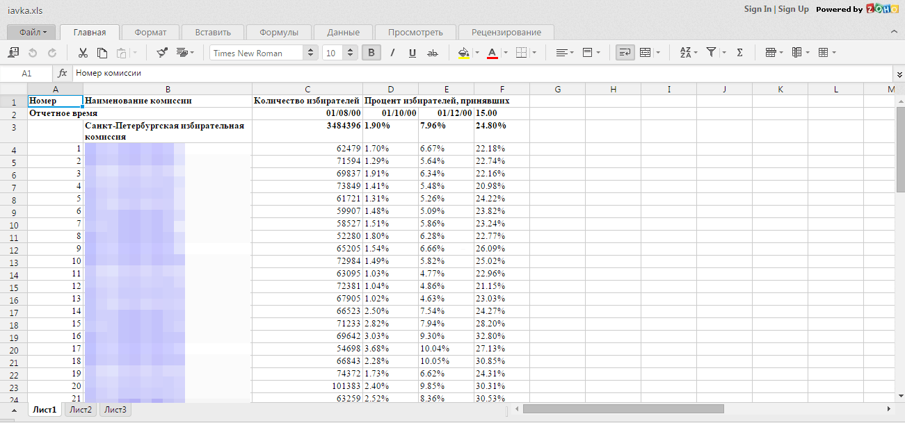Switch to the Главная tab
The height and width of the screenshot is (423, 905).
(x=90, y=32)
